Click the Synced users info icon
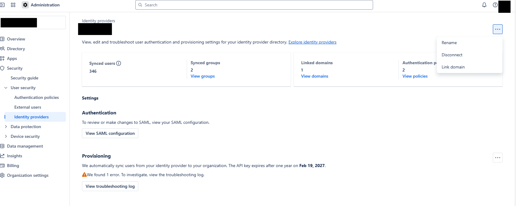Screen dimensions: 516x206 click(x=119, y=63)
